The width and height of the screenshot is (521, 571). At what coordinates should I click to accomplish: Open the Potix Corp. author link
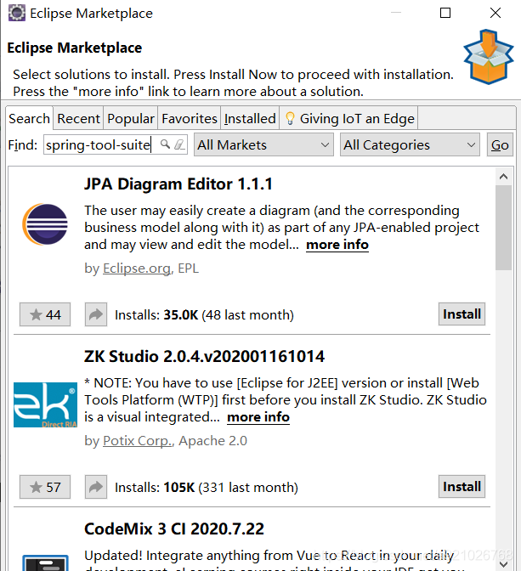138,441
